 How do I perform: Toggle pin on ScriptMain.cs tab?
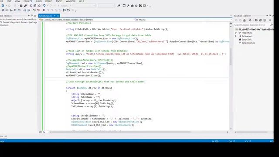54,16
